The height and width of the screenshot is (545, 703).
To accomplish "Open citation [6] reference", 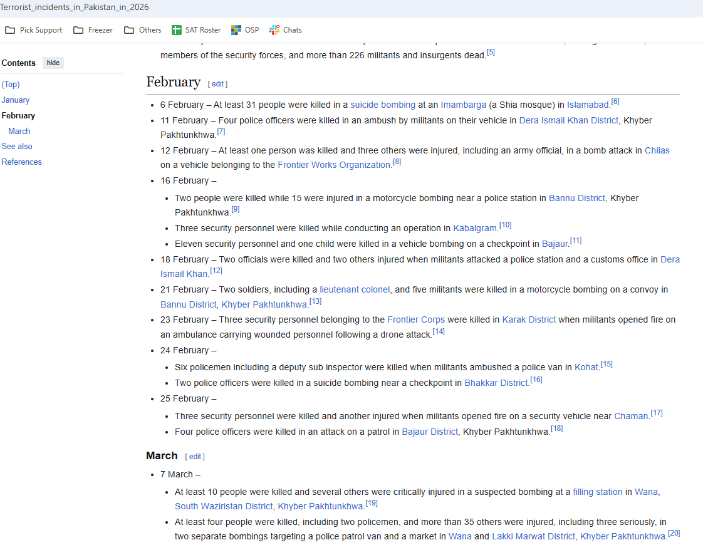I will click(x=615, y=101).
